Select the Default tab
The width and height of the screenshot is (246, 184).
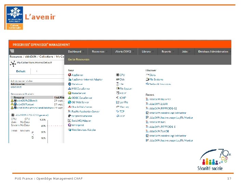click(x=21, y=71)
